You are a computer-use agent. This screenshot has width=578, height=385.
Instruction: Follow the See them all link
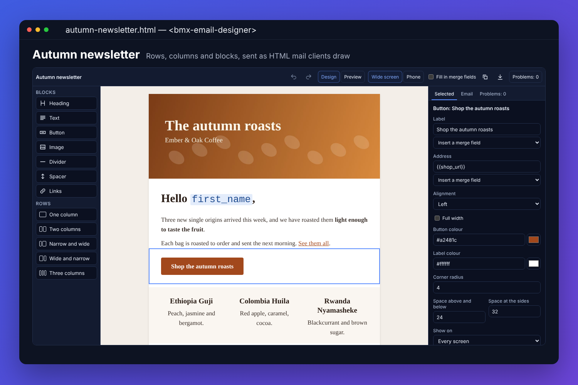pos(314,243)
